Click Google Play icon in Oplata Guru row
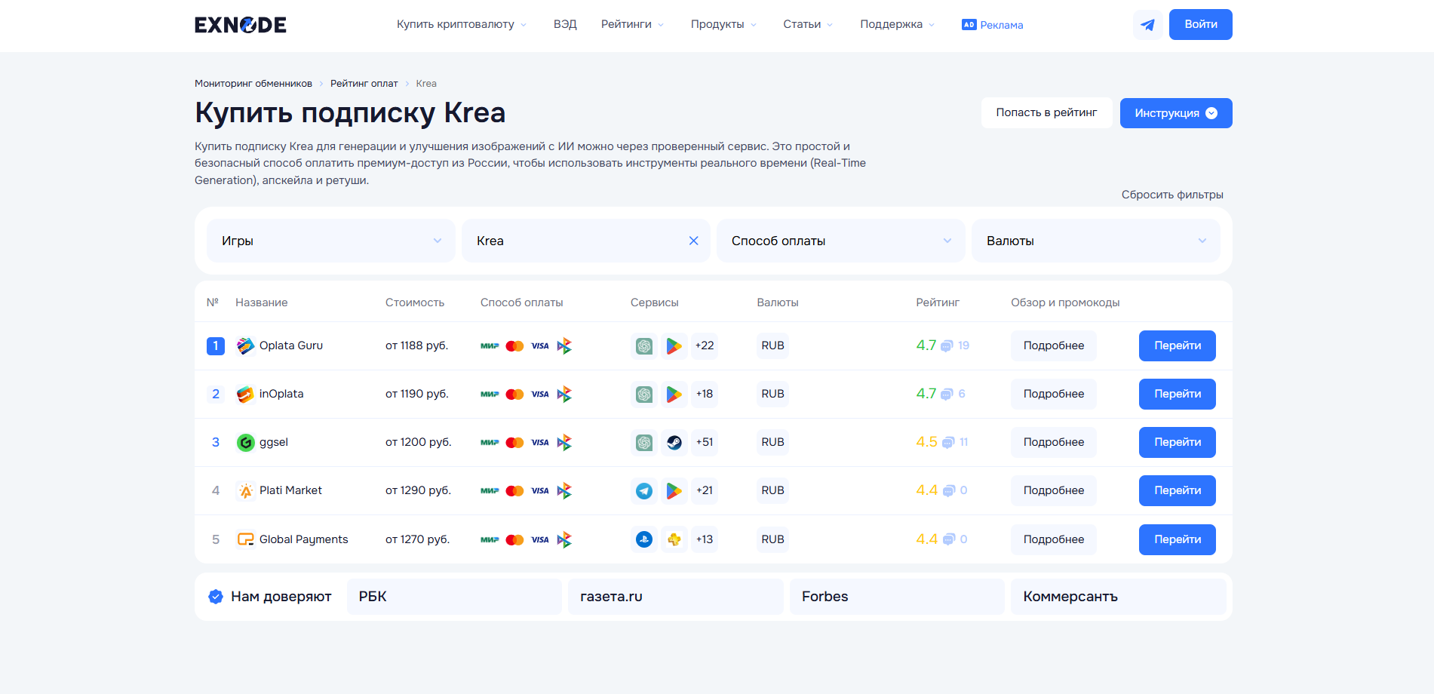The image size is (1434, 694). click(x=674, y=346)
